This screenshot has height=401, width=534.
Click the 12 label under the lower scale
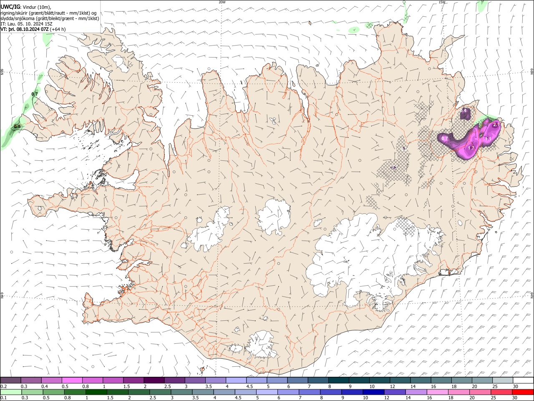coord(387,398)
